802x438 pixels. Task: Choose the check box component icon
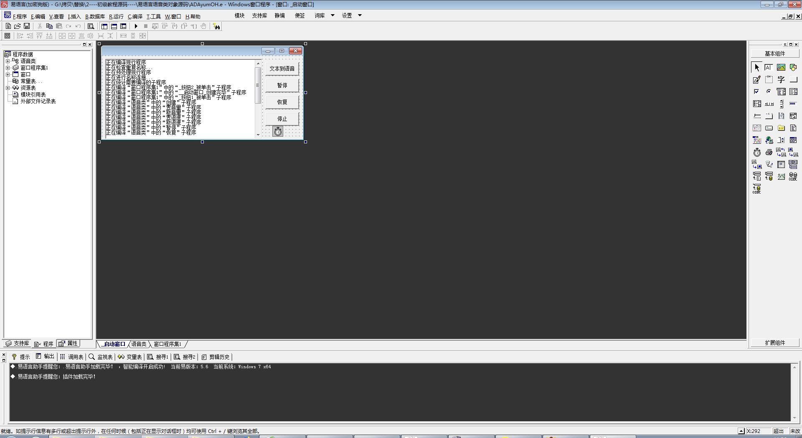[x=756, y=92]
